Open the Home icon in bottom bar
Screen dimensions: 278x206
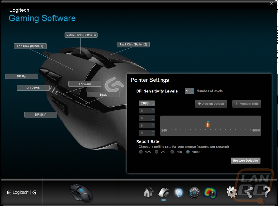[x=148, y=192]
